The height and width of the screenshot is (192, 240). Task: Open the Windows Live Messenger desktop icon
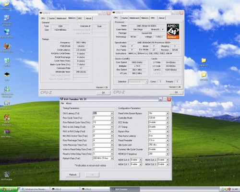click(x=7, y=92)
